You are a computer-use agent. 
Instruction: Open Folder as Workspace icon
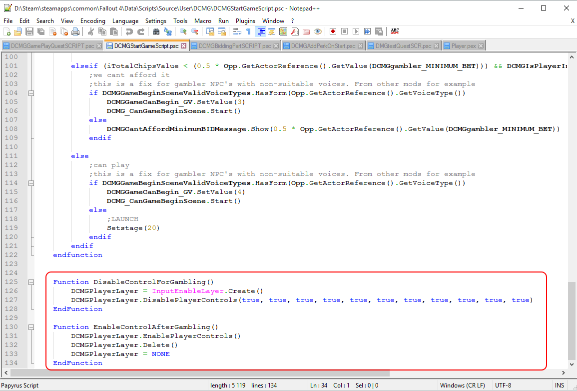pyautogui.click(x=306, y=31)
